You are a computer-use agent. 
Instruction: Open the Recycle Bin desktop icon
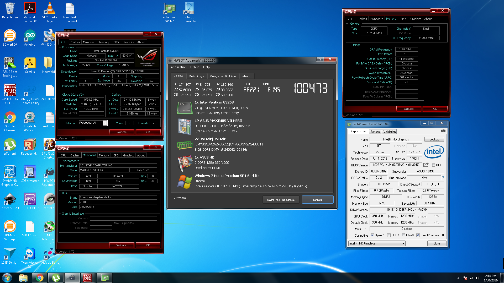pyautogui.click(x=10, y=11)
